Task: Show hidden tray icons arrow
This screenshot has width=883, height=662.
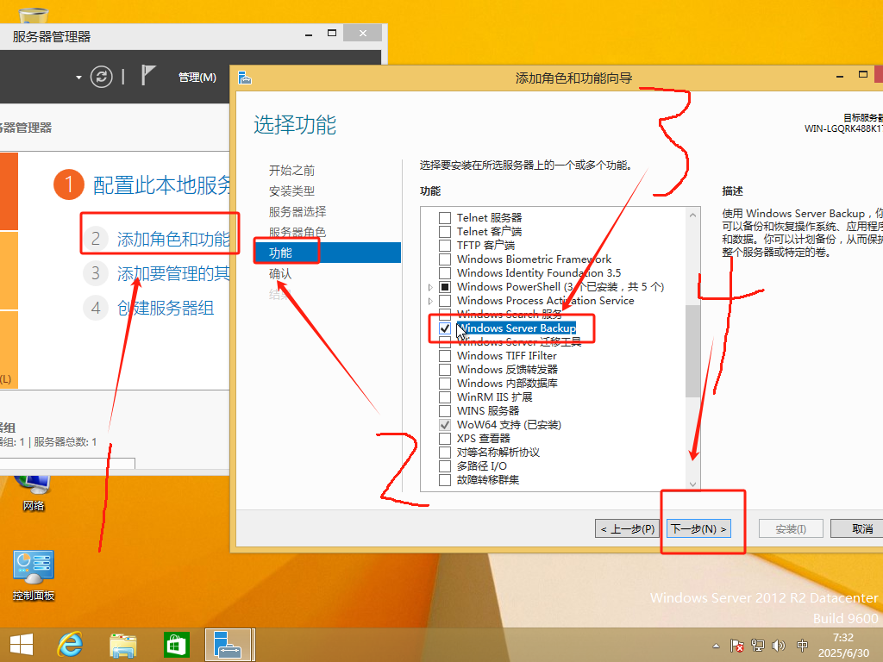Action: tap(716, 646)
